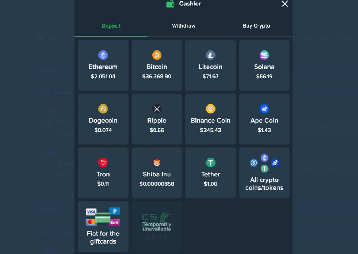Click the Ripple name text
Viewport: 358px width, 254px height.
[157, 121]
